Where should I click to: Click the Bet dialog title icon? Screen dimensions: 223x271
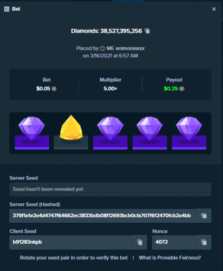point(6,9)
